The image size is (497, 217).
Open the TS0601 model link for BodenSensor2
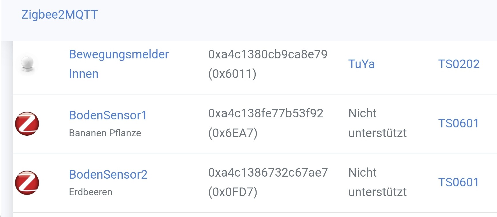click(x=459, y=182)
